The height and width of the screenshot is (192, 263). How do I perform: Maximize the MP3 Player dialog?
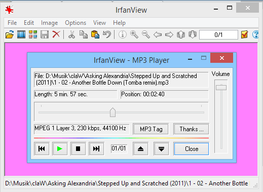[x=204, y=58]
